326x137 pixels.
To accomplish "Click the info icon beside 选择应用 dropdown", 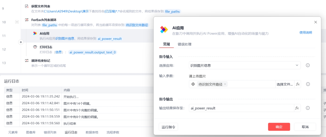I will [308, 65].
